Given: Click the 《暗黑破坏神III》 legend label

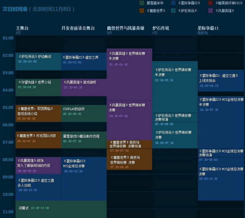Looking at the screenshot, I should click(x=229, y=3).
